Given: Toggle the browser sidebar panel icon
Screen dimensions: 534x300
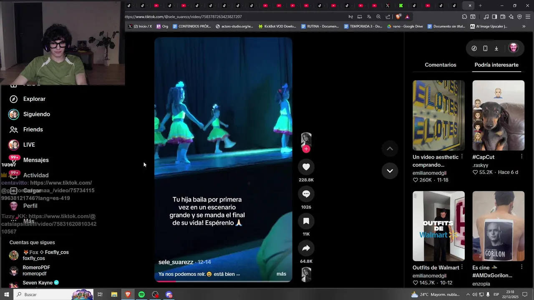Looking at the screenshot, I should tap(494, 17).
